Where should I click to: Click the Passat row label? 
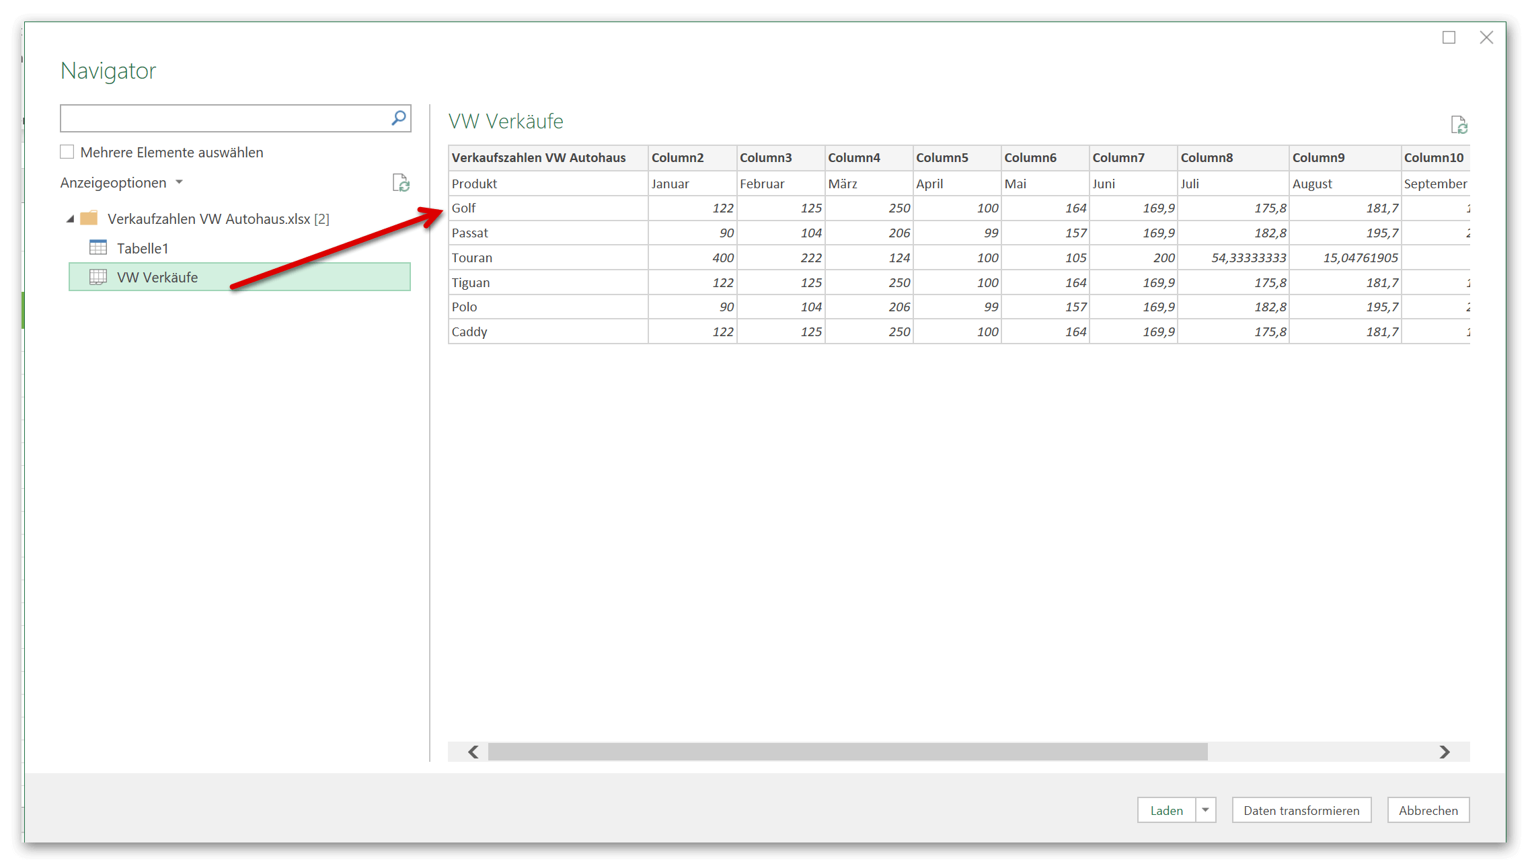pyautogui.click(x=548, y=233)
